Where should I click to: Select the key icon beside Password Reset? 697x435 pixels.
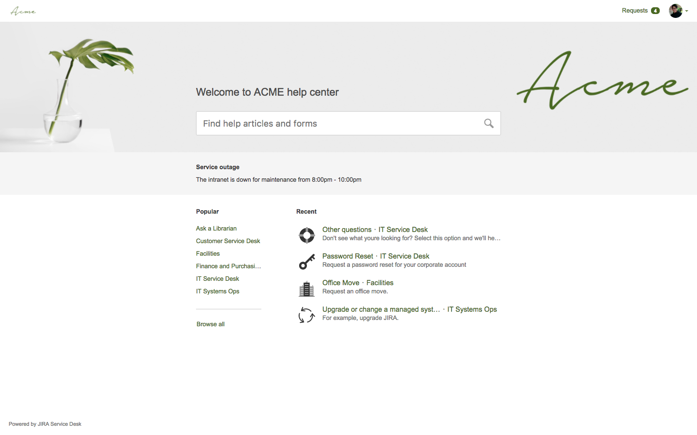pyautogui.click(x=306, y=261)
